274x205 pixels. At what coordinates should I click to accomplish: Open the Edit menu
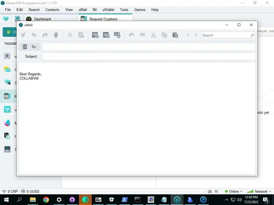tap(20, 10)
